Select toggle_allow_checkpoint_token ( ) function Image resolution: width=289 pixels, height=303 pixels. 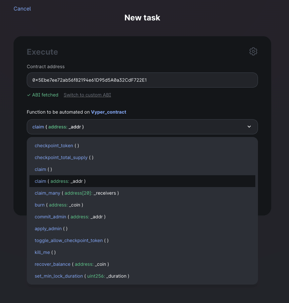pos(142,240)
